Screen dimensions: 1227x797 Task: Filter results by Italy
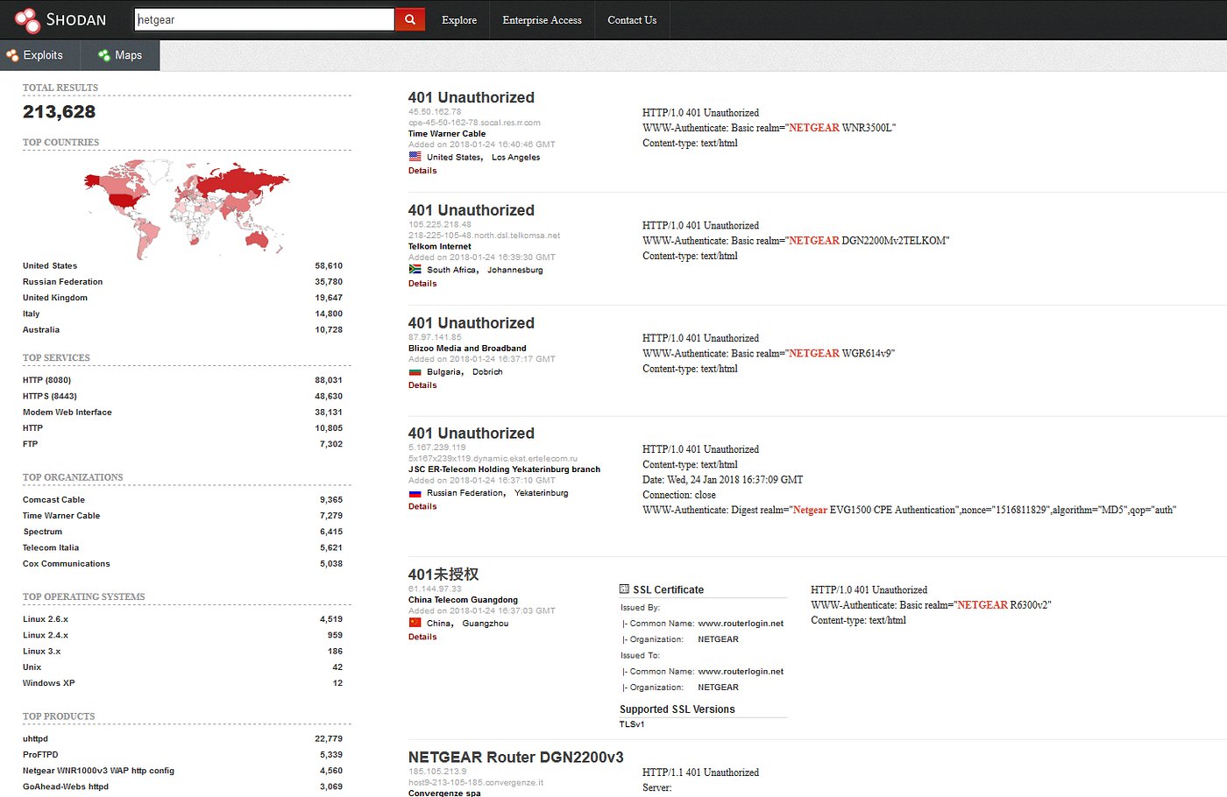[31, 314]
